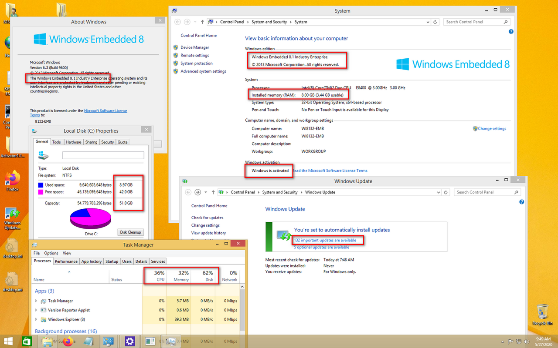Open recent locations dropdown in Windows Update window
The image size is (558, 348).
pyautogui.click(x=205, y=192)
